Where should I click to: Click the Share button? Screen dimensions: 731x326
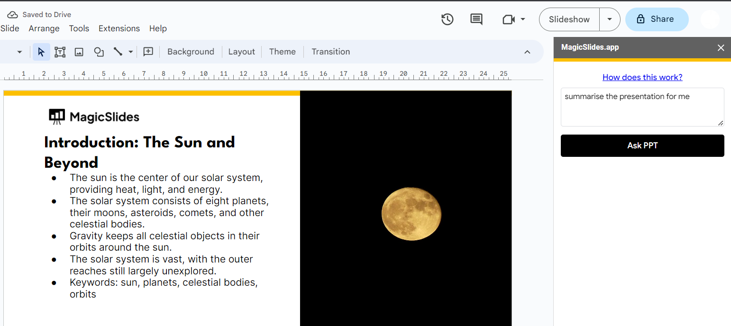pyautogui.click(x=657, y=19)
